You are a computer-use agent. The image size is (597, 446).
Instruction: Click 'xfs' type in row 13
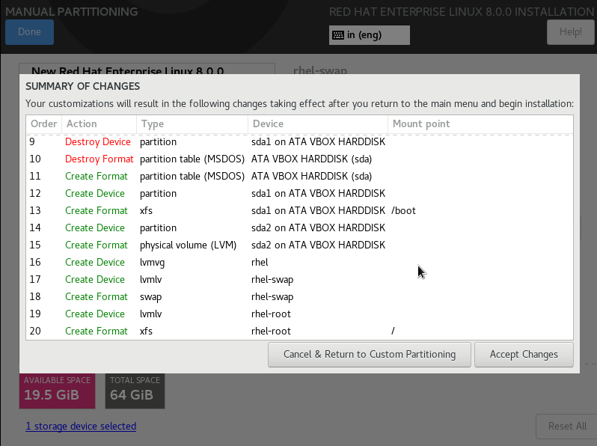[146, 210]
